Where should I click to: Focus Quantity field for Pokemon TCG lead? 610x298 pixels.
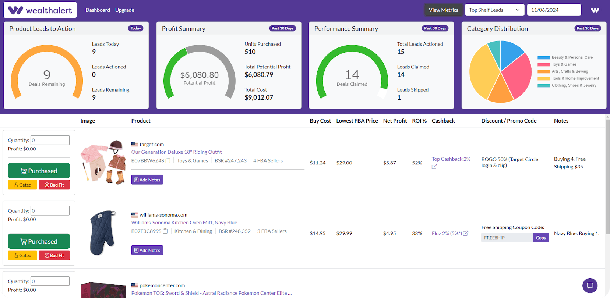(x=50, y=281)
